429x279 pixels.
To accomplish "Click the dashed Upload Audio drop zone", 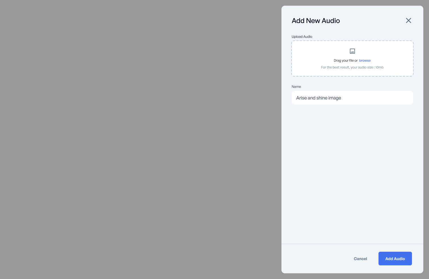I will pos(352,59).
